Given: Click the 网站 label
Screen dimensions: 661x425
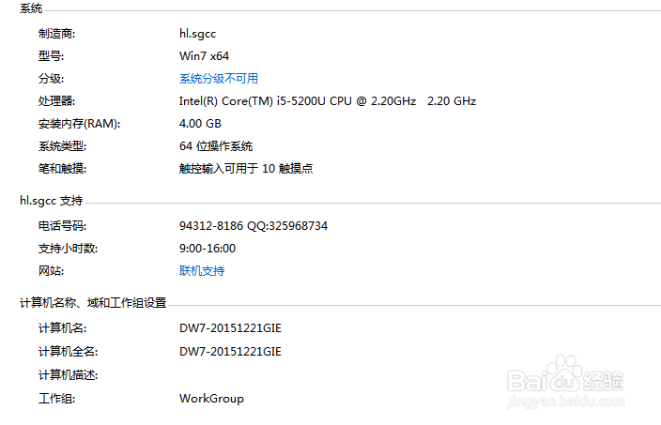Looking at the screenshot, I should tap(51, 271).
